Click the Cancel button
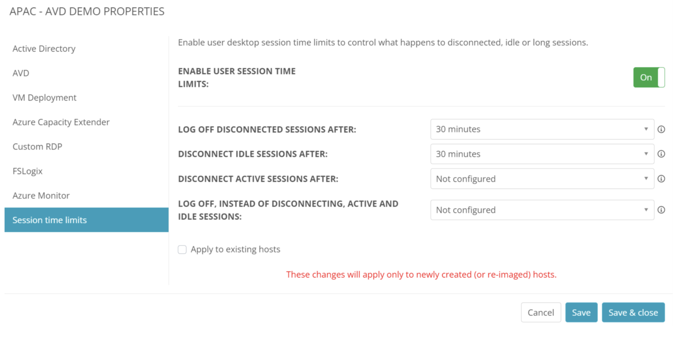The width and height of the screenshot is (697, 341). tap(541, 313)
